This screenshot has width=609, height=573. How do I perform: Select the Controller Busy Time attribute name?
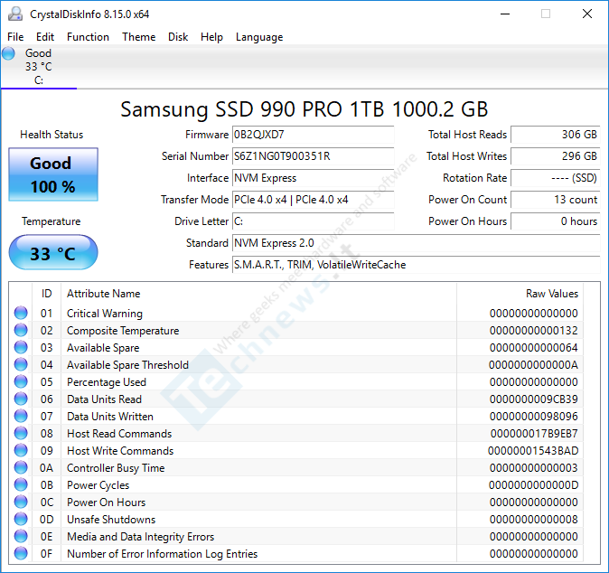[x=116, y=468]
